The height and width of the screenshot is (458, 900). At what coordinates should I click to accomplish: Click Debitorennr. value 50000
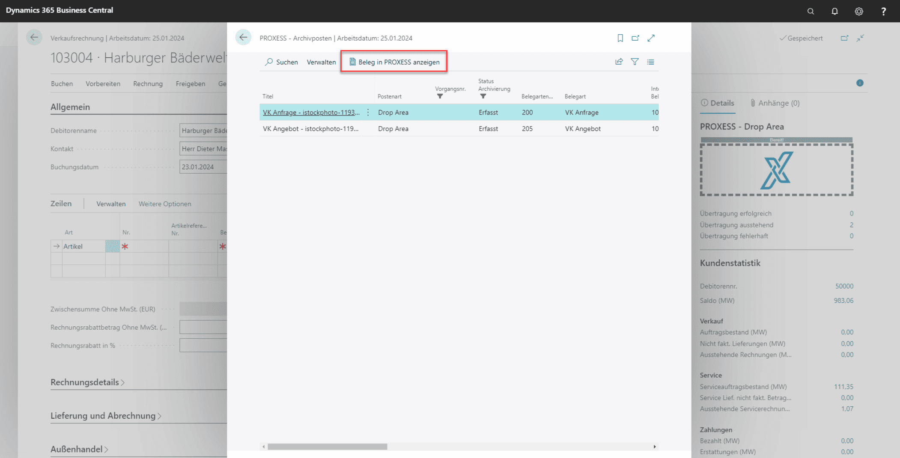click(844, 286)
